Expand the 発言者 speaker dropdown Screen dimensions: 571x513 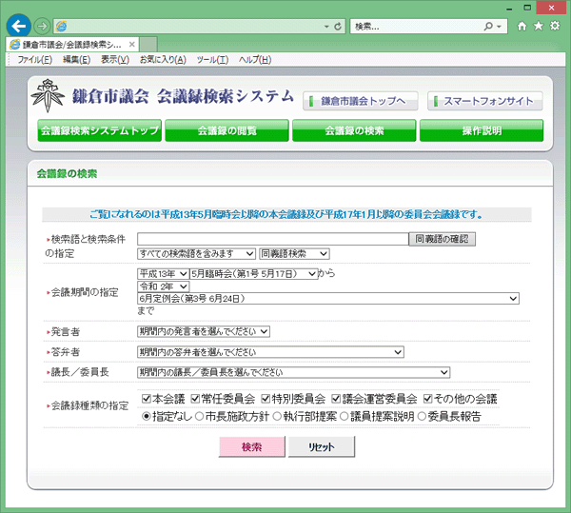pyautogui.click(x=204, y=331)
